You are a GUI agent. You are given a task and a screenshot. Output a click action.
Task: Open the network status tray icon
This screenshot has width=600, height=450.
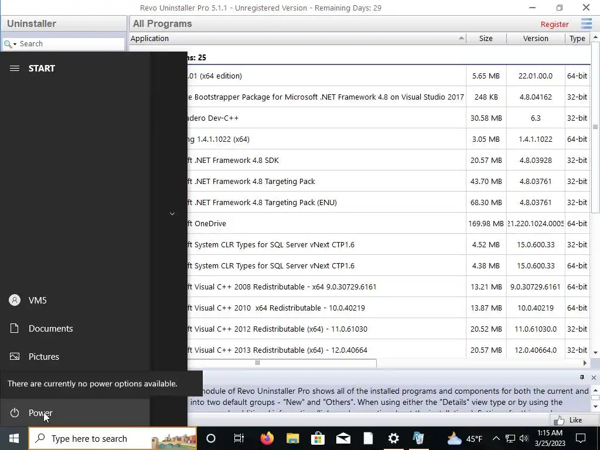[x=510, y=438]
